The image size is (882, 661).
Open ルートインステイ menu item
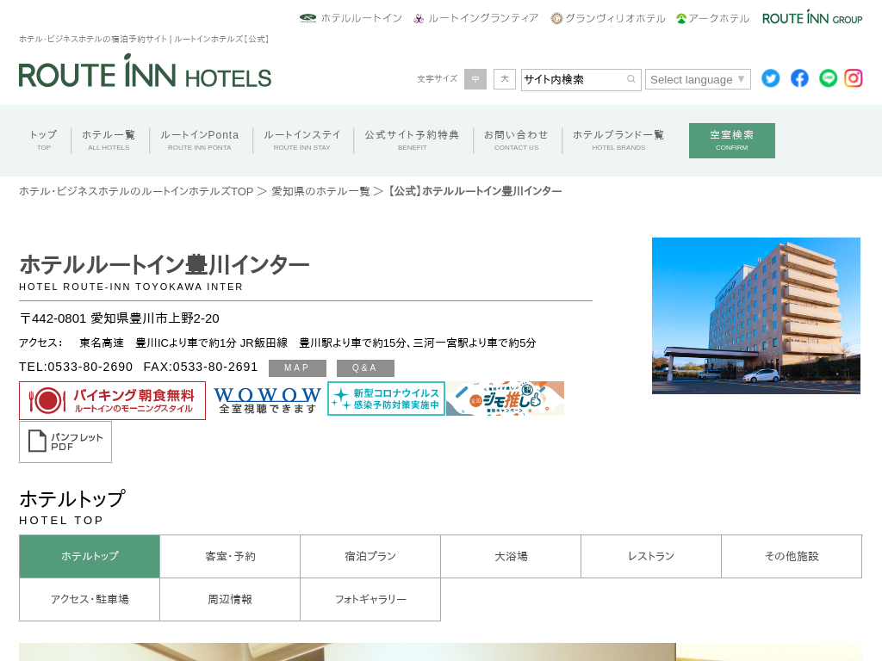302,140
